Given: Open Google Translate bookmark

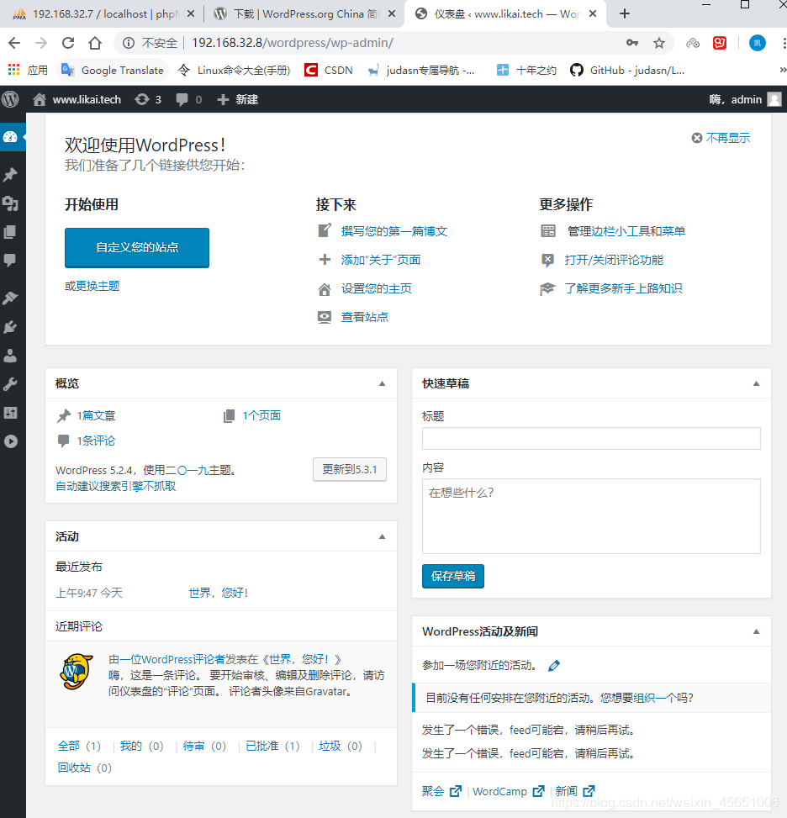Looking at the screenshot, I should click(x=112, y=70).
